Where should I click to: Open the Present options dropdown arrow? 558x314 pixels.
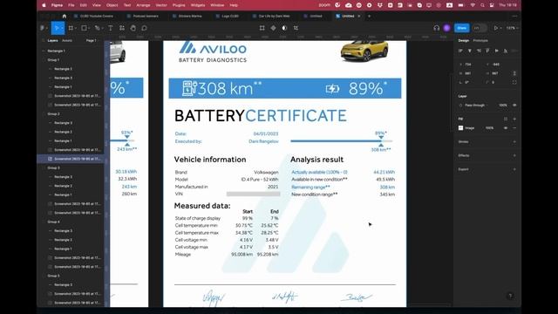pos(500,28)
